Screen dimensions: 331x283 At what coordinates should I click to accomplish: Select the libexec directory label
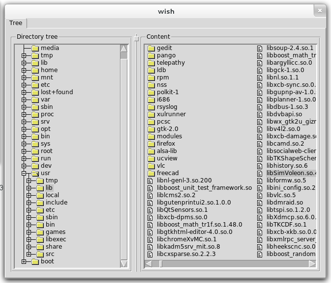[x=56, y=239]
